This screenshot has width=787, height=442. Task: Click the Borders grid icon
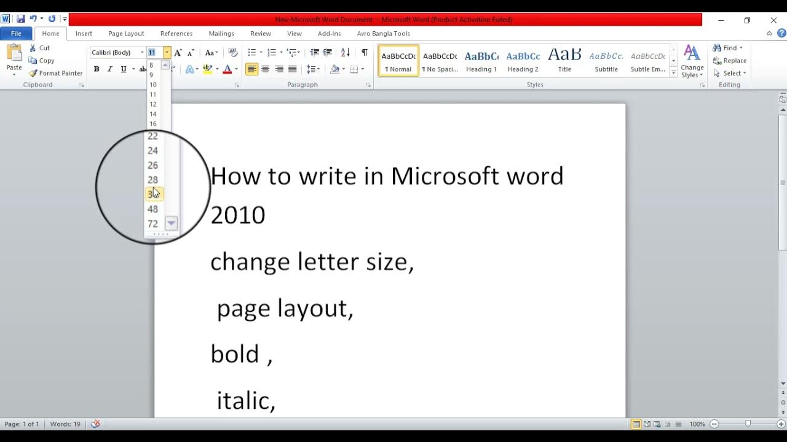click(x=354, y=69)
